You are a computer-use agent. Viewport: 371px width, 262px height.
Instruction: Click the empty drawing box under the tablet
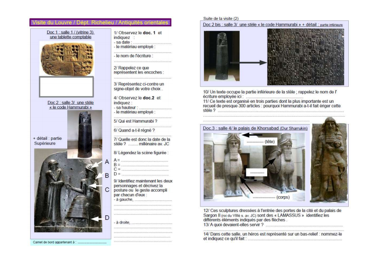pos(67,87)
